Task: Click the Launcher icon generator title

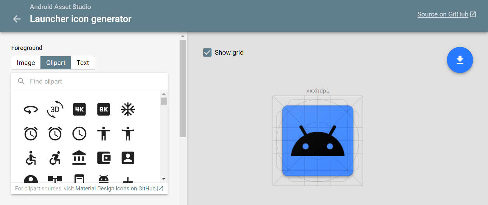Action: coord(81,19)
